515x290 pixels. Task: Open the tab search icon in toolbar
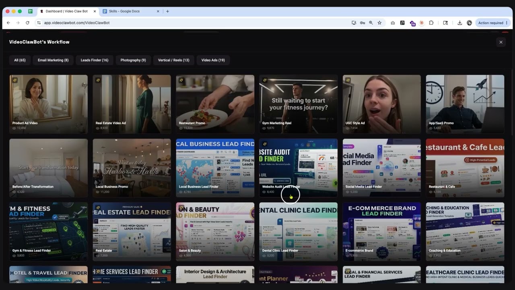point(445,23)
